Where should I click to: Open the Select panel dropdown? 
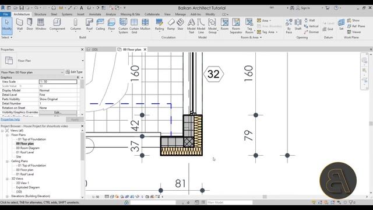[x=6, y=37]
